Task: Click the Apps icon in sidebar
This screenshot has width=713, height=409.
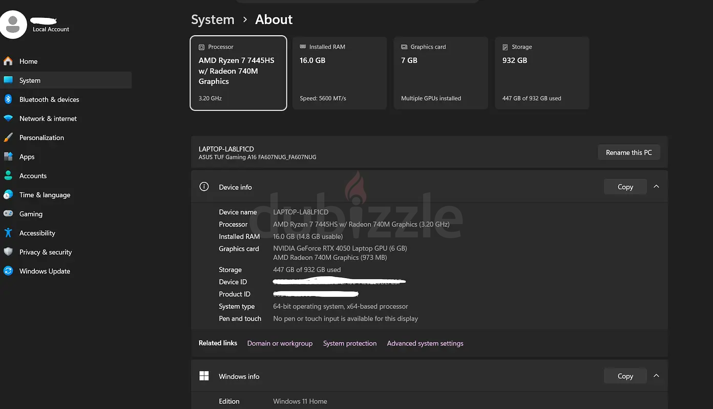Action: (8, 156)
